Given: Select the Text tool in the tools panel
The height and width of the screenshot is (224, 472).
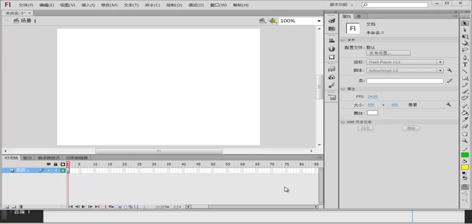Looking at the screenshot, I should point(465,64).
